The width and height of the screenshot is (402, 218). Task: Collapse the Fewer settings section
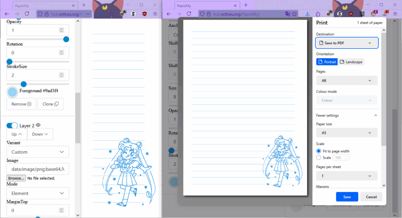tap(347, 115)
